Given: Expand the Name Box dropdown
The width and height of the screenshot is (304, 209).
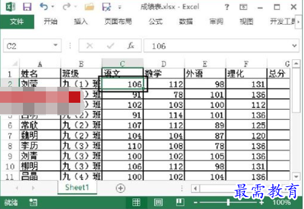Looking at the screenshot, I should click(56, 45).
